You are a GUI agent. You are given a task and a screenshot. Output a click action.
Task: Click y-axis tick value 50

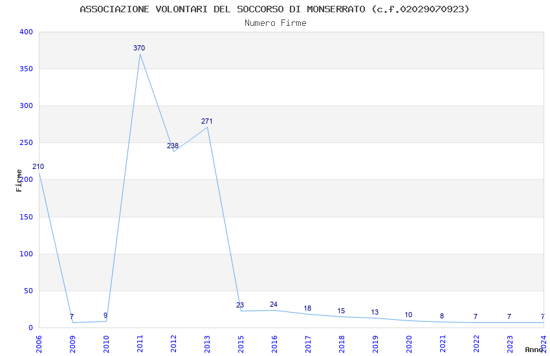(28, 291)
